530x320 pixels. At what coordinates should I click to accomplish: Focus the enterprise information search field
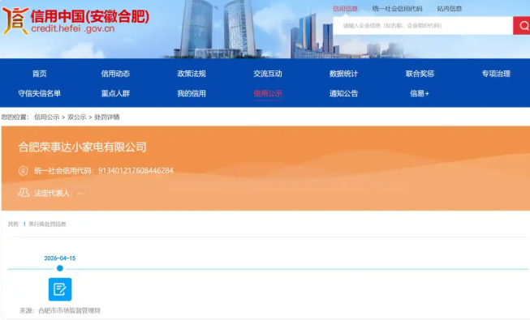(423, 26)
